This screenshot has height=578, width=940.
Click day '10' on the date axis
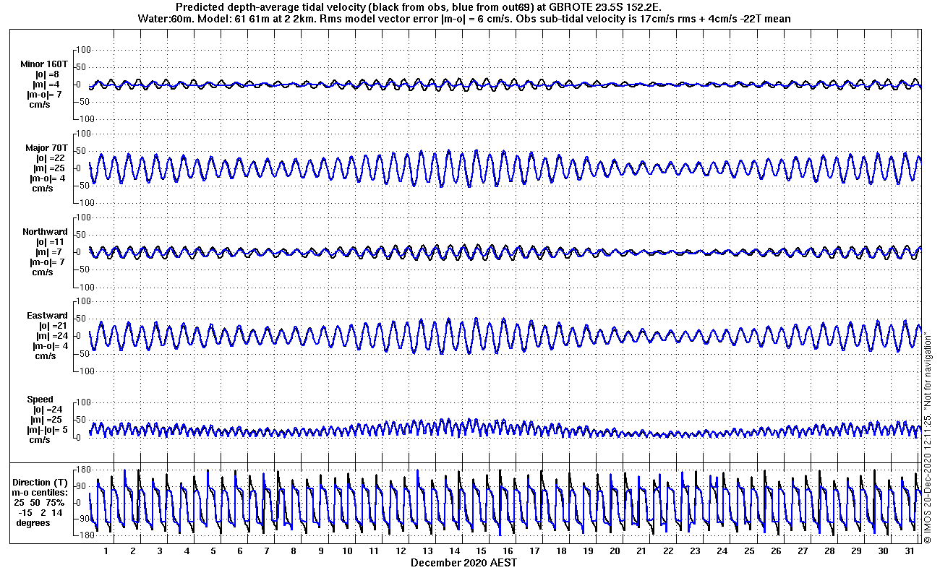pos(347,551)
